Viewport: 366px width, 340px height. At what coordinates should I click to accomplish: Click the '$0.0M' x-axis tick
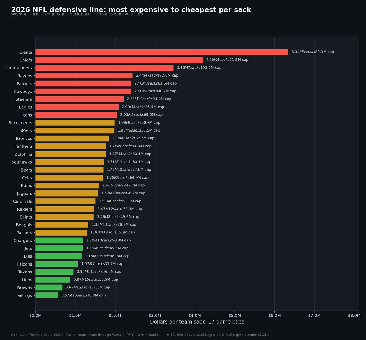coord(35,316)
